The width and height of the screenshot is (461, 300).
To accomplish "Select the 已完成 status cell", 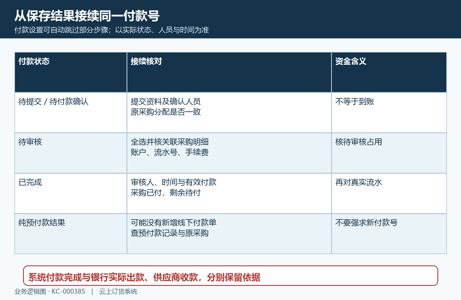I will tap(71, 193).
